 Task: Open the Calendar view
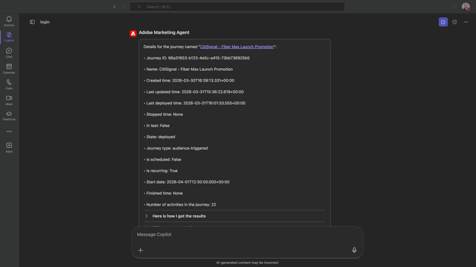(9, 68)
